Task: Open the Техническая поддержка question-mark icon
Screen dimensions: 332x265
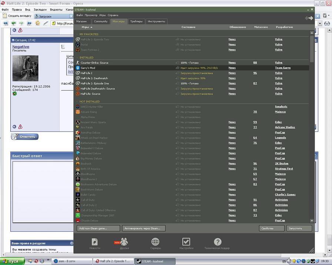Action: pos(218,242)
